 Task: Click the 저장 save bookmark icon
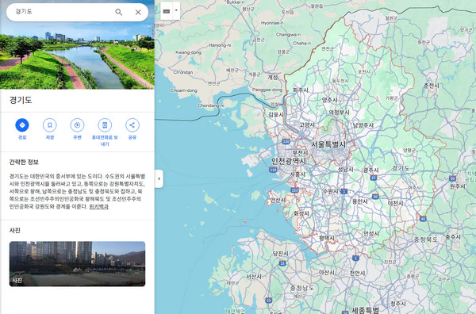pos(50,125)
